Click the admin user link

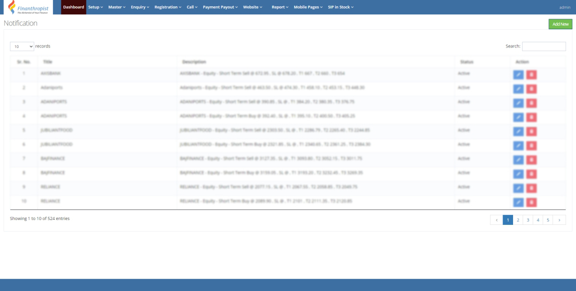[564, 7]
